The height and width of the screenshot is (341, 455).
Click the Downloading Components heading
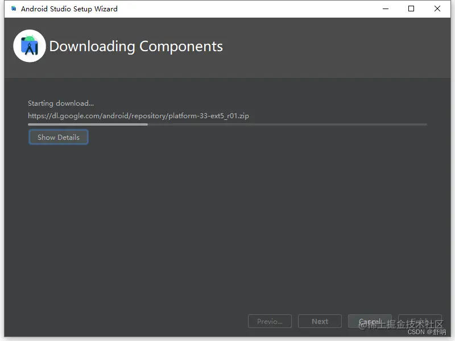pos(136,46)
